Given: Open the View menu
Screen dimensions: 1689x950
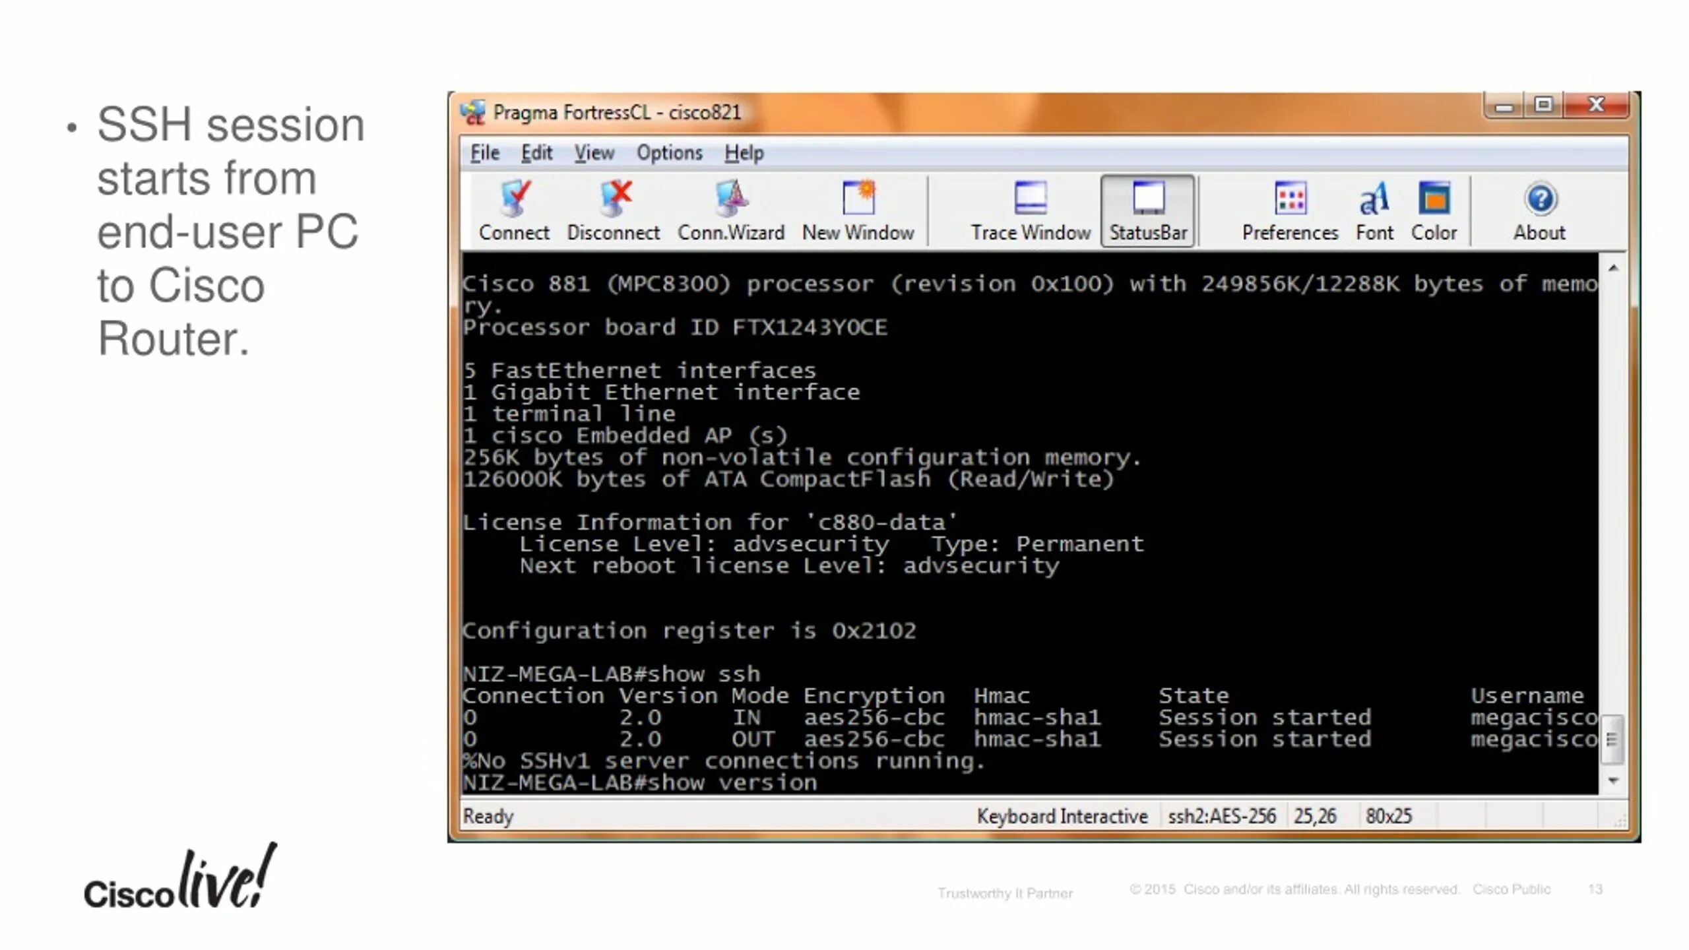Looking at the screenshot, I should [594, 153].
